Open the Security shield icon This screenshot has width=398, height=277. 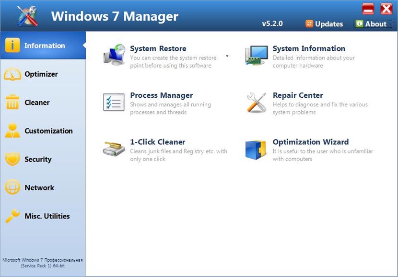tap(12, 159)
